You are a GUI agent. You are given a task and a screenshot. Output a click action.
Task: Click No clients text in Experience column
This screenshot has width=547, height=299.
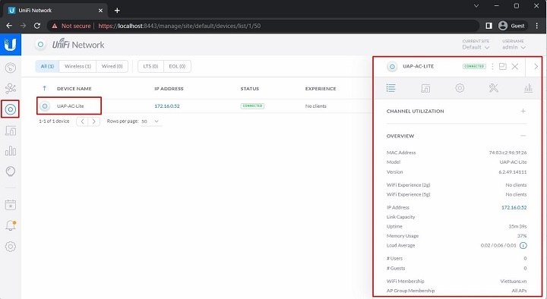316,106
